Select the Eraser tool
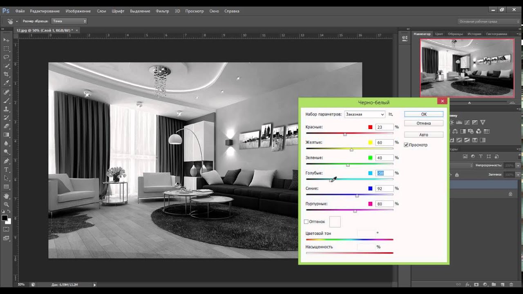 click(6, 126)
